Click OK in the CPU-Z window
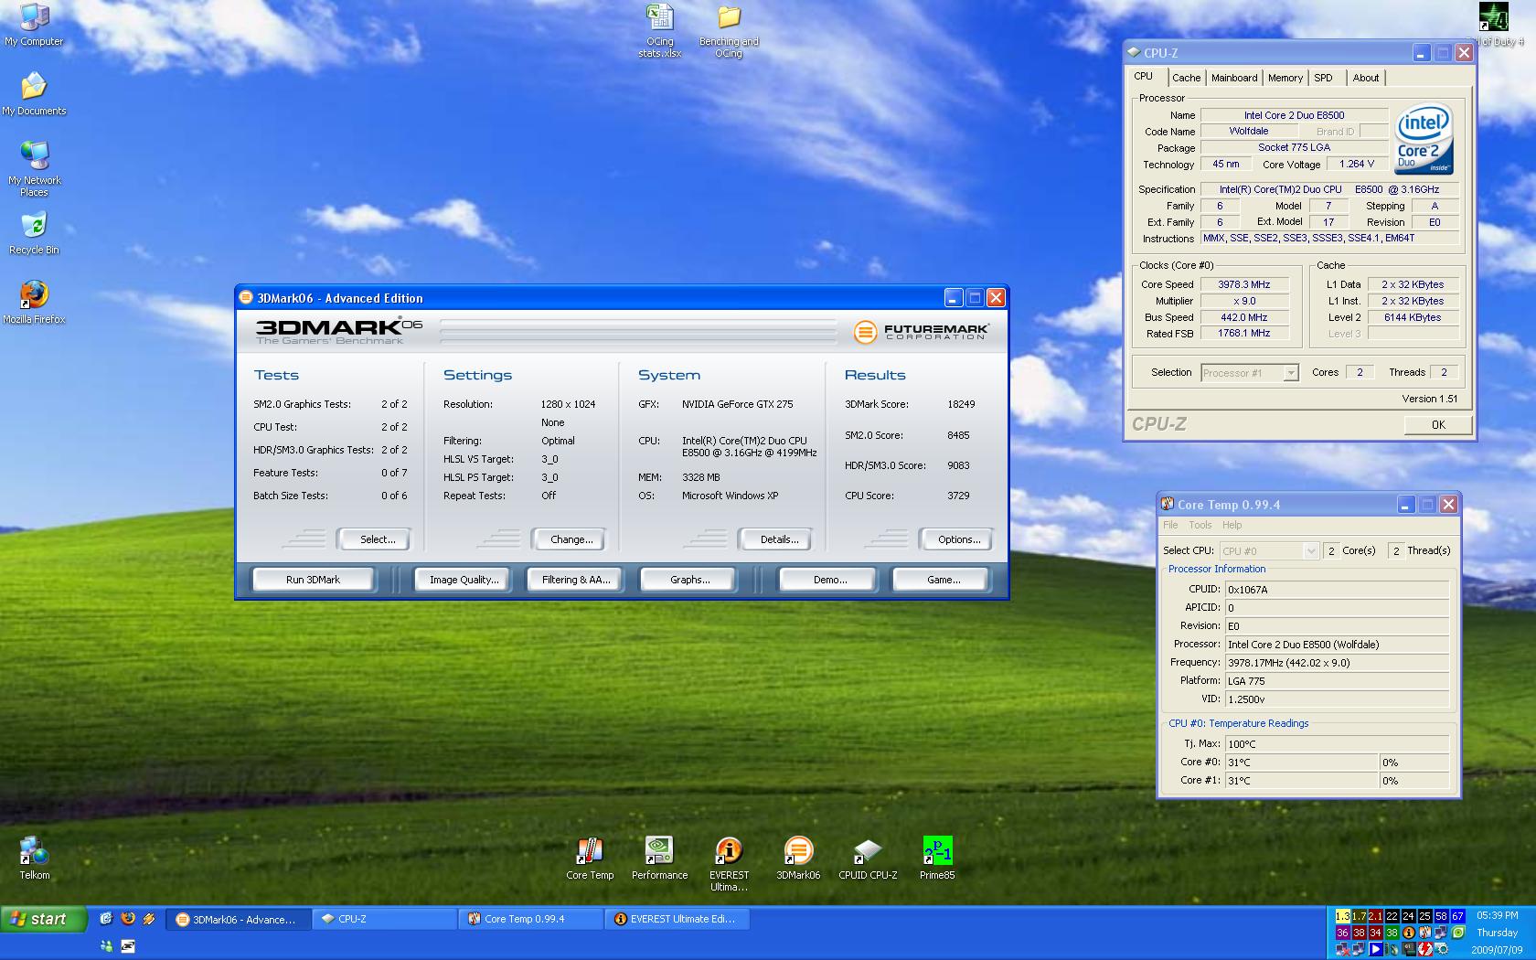 tap(1438, 425)
